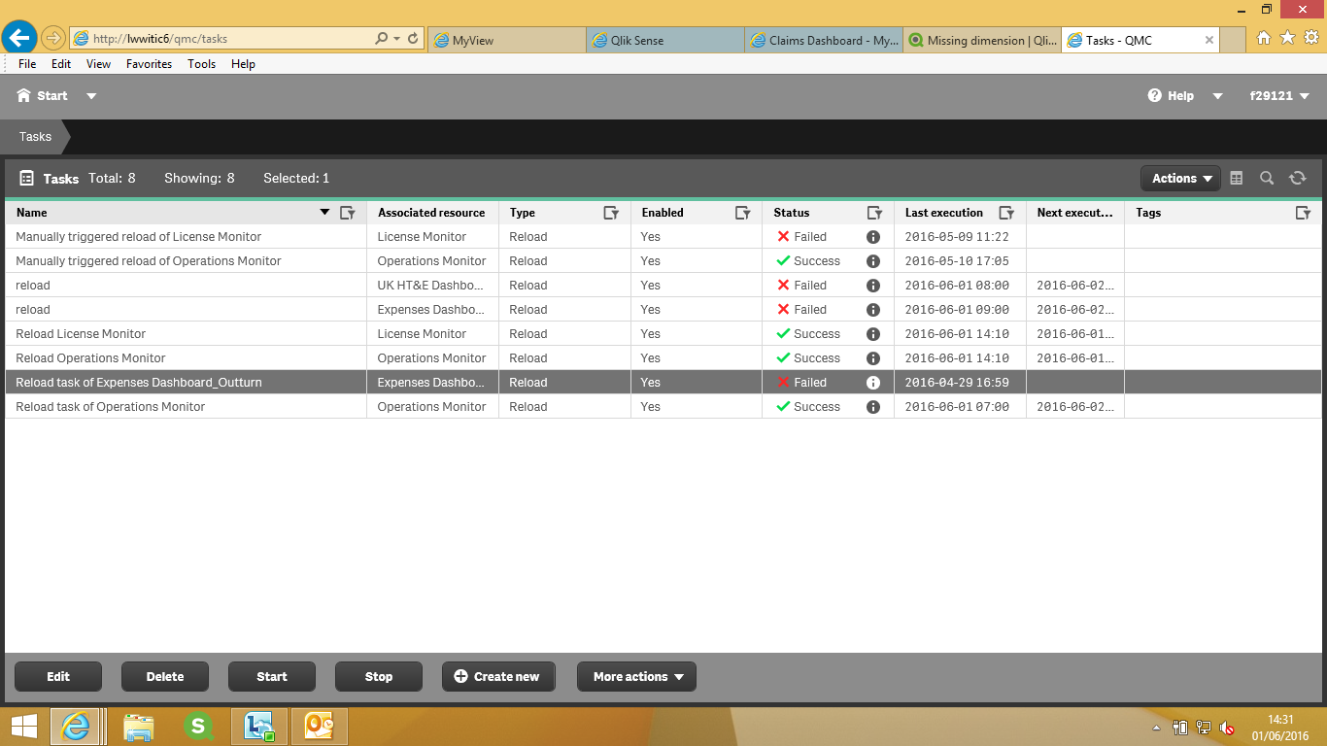1327x746 pixels.
Task: Click the Associated resource column header
Action: 431,213
